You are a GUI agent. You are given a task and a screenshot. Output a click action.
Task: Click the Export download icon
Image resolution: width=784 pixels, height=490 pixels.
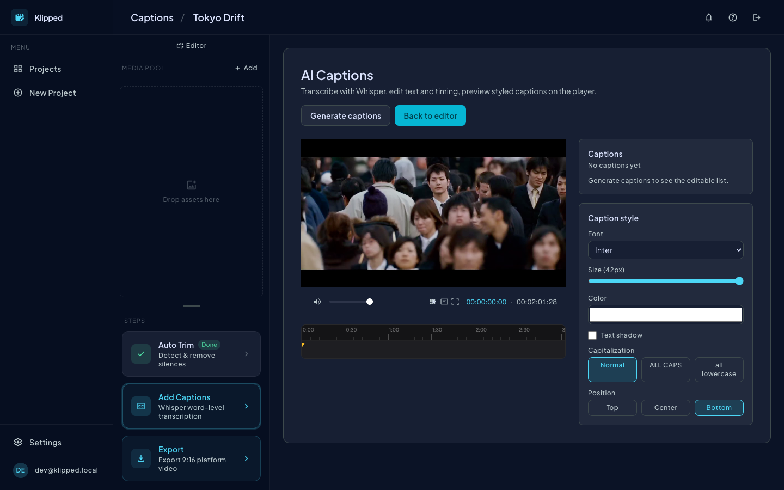tap(141, 458)
